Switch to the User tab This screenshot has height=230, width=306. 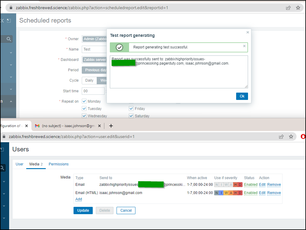(x=20, y=164)
